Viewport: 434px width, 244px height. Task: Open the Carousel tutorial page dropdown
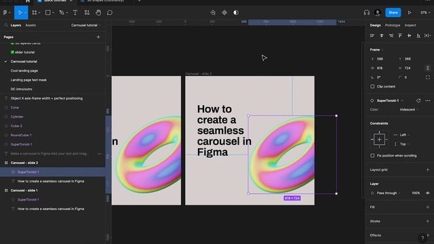click(86, 25)
